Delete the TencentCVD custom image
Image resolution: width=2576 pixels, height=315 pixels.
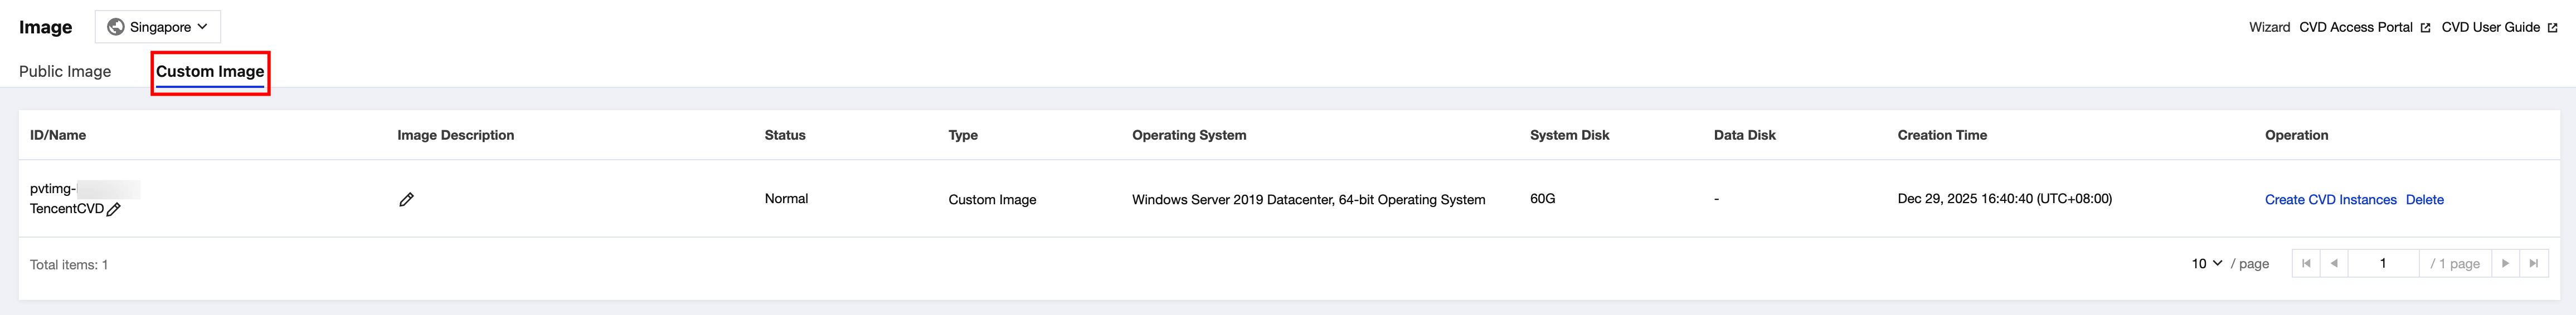2424,200
